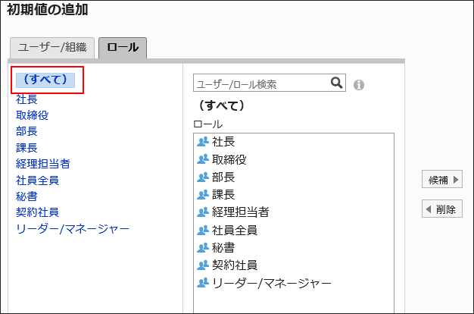
Task: Click the group icon beside 取締役 in role list
Action: [203, 159]
